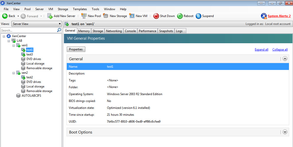This screenshot has width=293, height=147.
Task: Open the Templates menu
Action: coord(80,9)
